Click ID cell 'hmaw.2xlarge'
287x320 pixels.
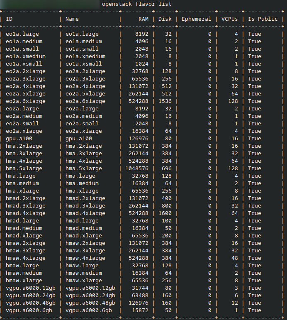(x=25, y=243)
